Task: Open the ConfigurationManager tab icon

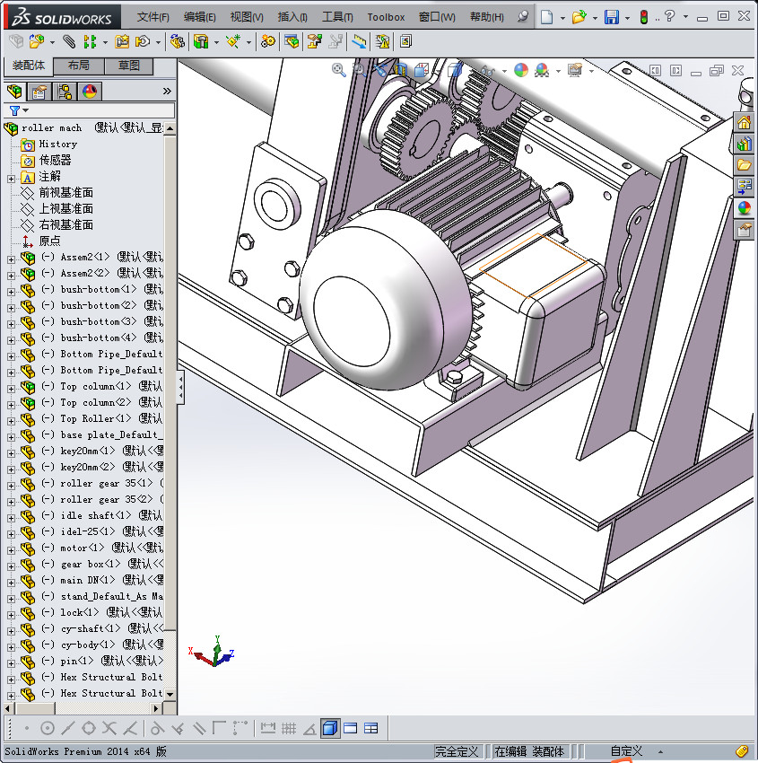Action: click(x=65, y=92)
